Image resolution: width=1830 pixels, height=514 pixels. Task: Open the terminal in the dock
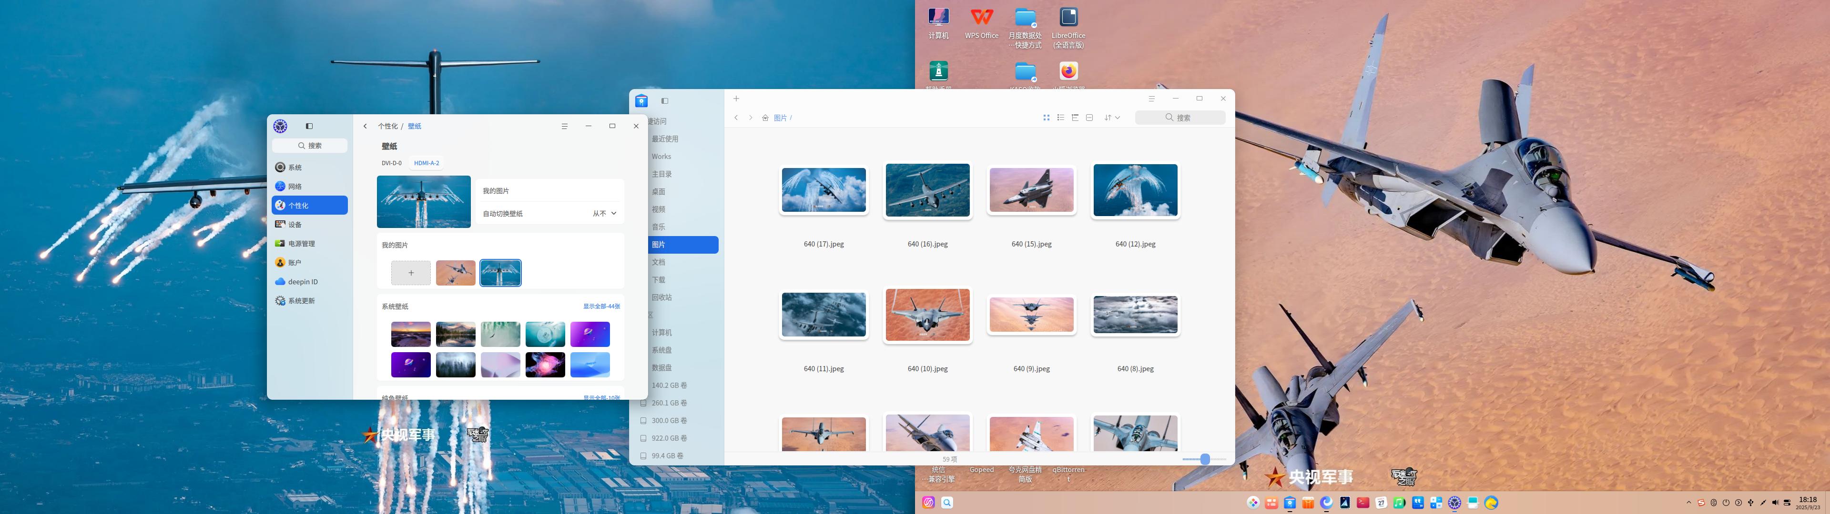[1362, 503]
